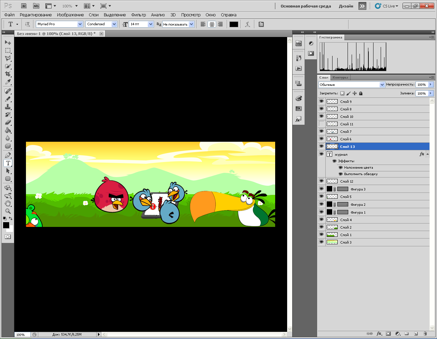The width and height of the screenshot is (437, 339).
Task: Hide layer Слой 3
Action: coord(321,242)
